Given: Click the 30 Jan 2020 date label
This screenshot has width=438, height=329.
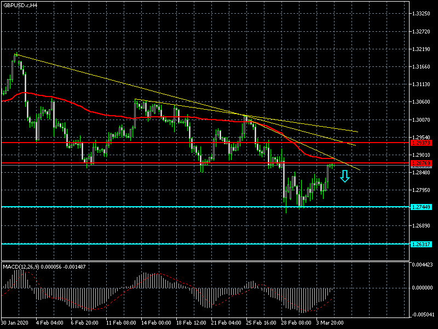Looking at the screenshot, I should (x=15, y=324).
